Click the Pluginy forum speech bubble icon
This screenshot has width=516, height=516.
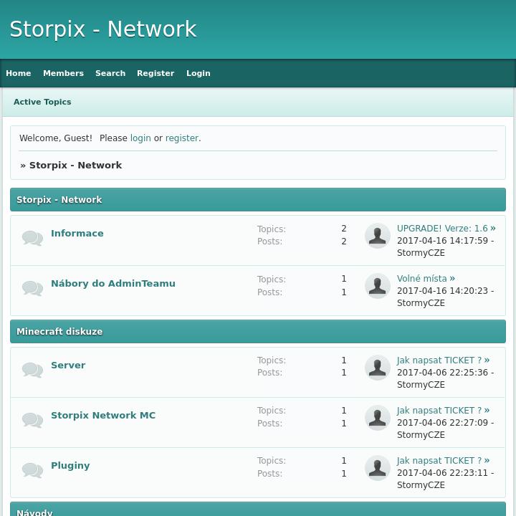tap(32, 470)
